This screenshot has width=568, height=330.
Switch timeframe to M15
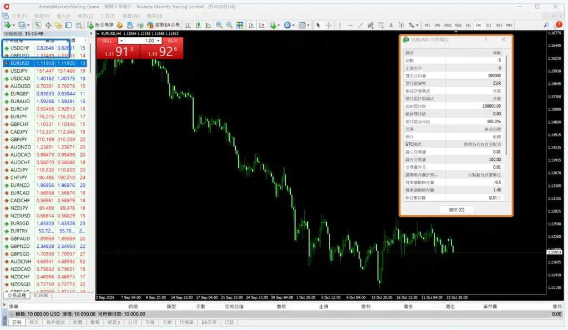[448, 25]
